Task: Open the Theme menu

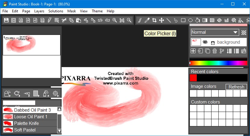Action: pos(97,11)
